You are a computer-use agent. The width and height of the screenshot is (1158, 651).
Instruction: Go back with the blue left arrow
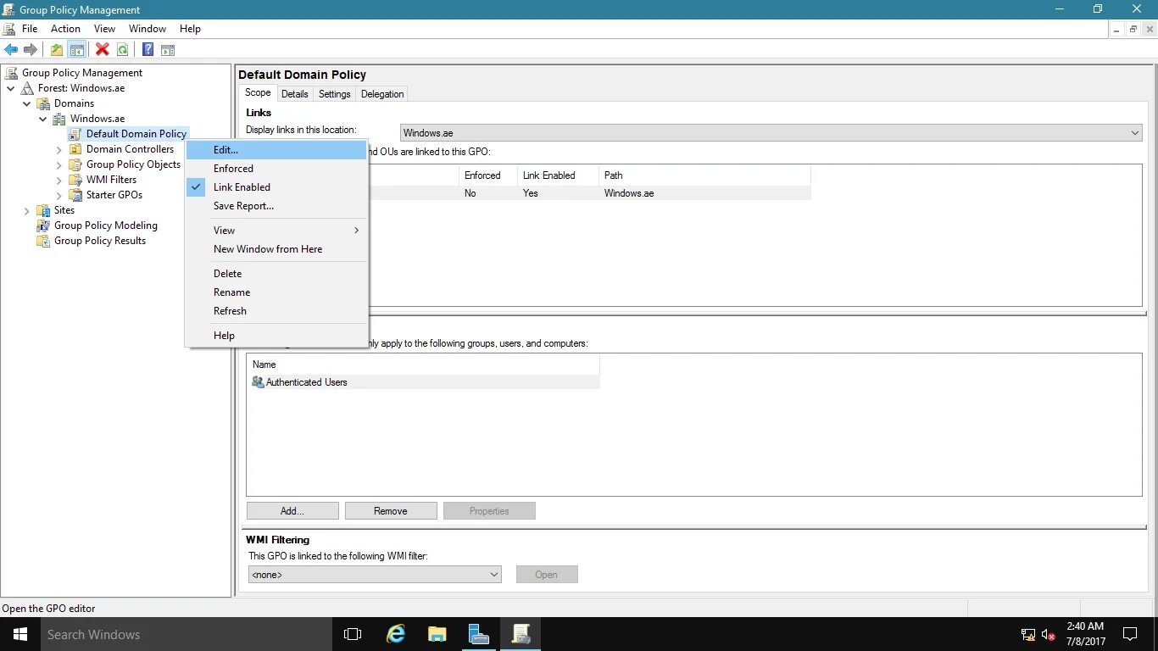click(x=11, y=49)
